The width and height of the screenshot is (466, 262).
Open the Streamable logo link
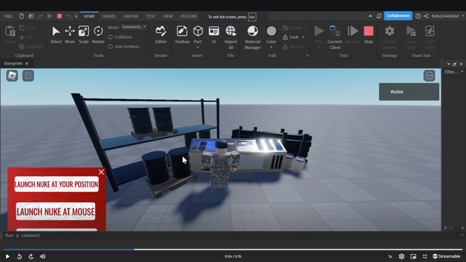click(x=446, y=256)
